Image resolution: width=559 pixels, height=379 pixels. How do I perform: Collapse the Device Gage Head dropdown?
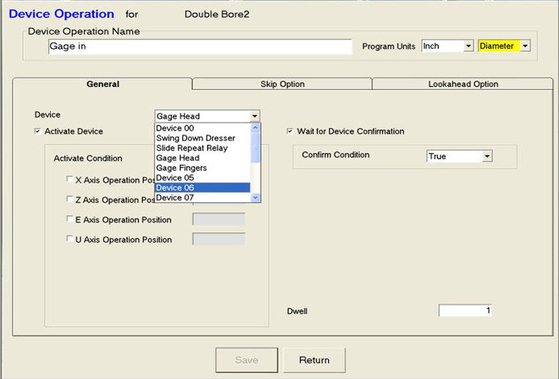(x=254, y=116)
